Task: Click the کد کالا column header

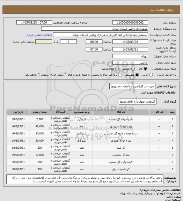Action: [159, 112]
